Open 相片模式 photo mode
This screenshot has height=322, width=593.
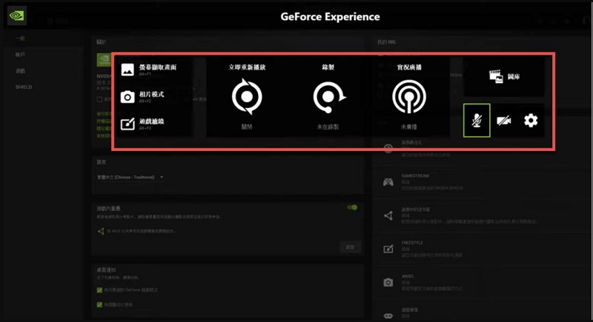click(142, 97)
